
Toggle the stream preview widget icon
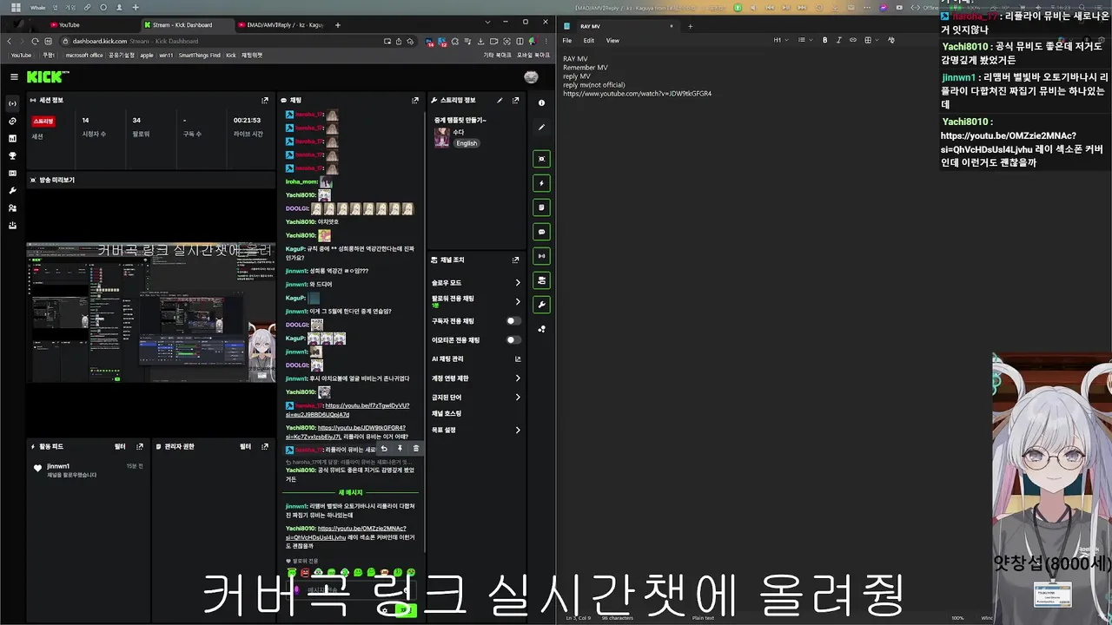click(541, 159)
